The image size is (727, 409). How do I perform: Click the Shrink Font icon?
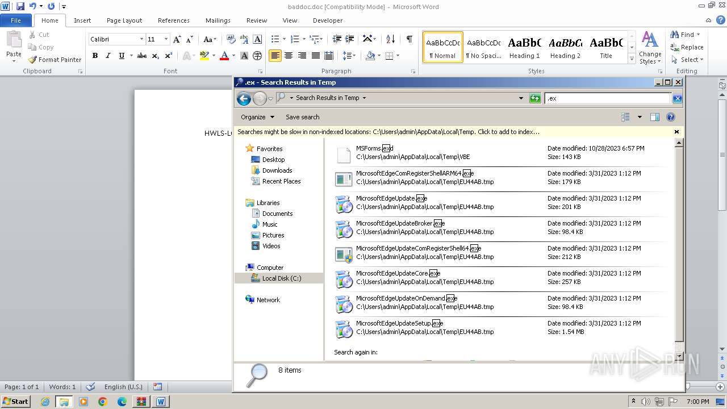[x=190, y=39]
